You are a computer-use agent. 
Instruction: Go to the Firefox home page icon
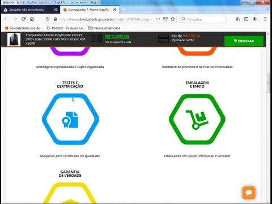[x=32, y=19]
